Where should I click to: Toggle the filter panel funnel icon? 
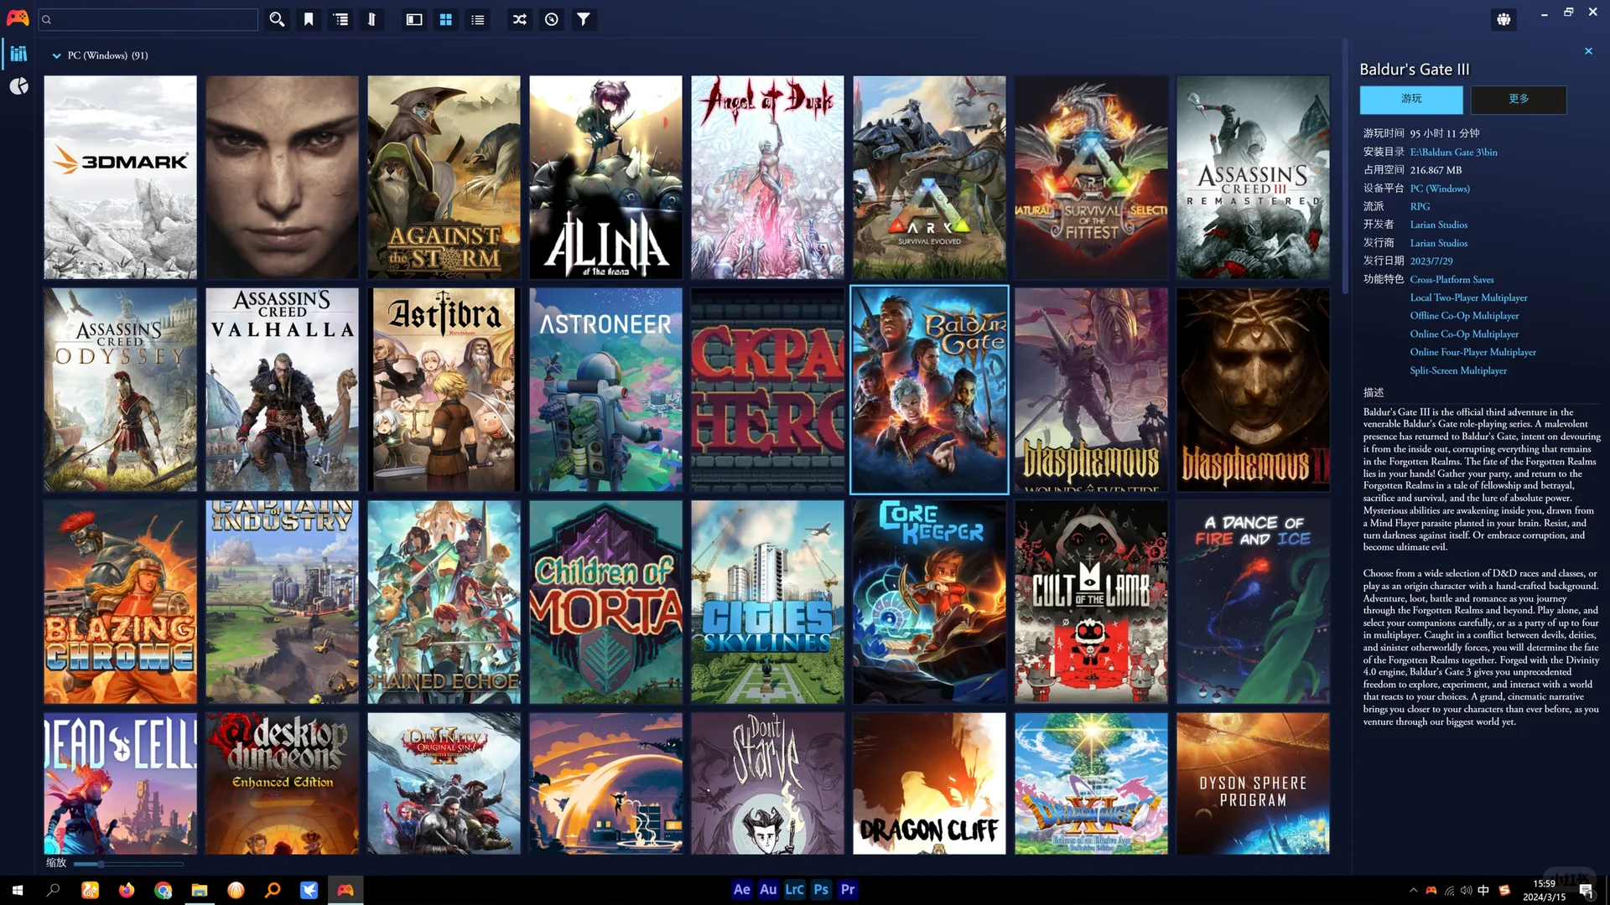tap(583, 19)
